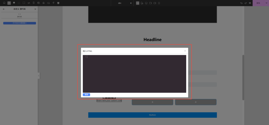The width and height of the screenshot is (269, 125).
Task: Switch to desktop device view
Action: click(146, 3)
